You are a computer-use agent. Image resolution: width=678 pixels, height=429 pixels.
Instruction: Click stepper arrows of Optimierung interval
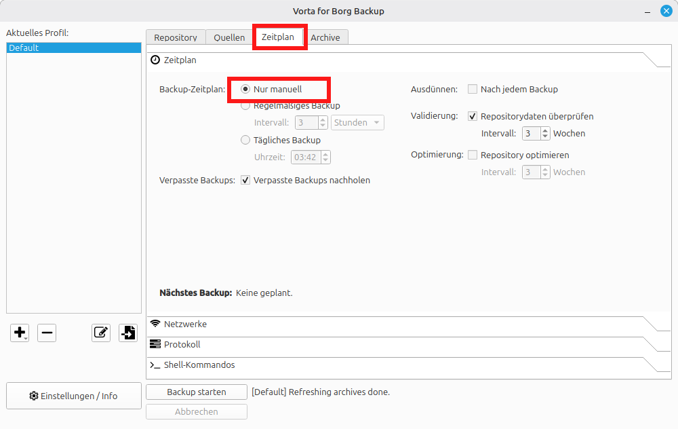coord(545,172)
